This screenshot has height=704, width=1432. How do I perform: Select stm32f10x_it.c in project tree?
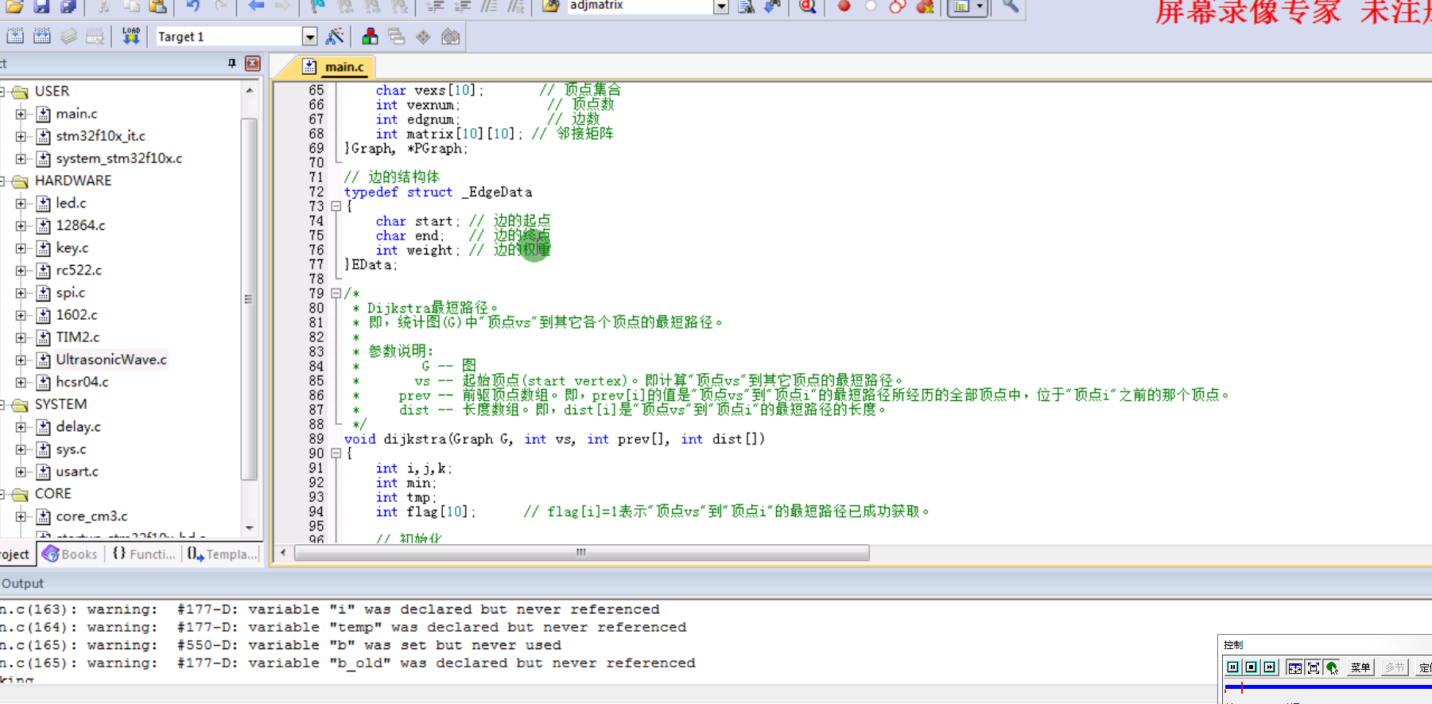(100, 136)
